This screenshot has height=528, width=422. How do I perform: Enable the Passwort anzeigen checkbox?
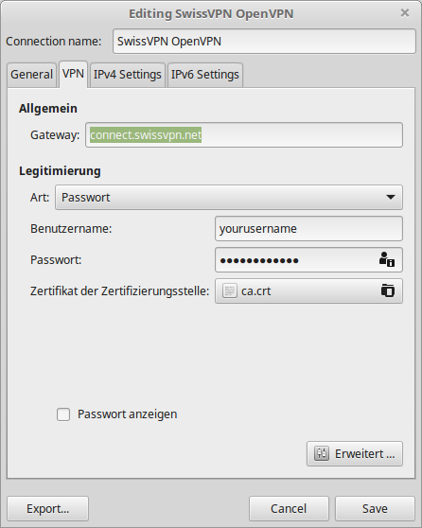(x=63, y=414)
